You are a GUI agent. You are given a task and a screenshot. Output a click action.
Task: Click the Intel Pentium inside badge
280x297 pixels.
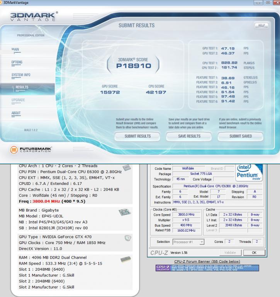pos(249,172)
